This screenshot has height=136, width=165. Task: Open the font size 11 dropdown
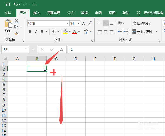[x=78, y=23]
